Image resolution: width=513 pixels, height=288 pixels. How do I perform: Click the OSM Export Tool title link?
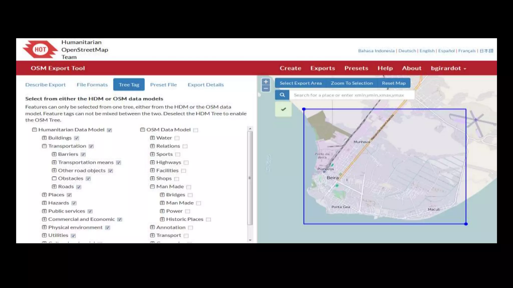(58, 68)
